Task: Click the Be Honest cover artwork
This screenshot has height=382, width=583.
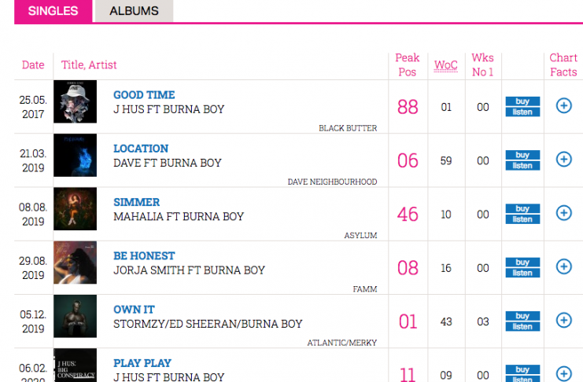Action: (x=76, y=263)
